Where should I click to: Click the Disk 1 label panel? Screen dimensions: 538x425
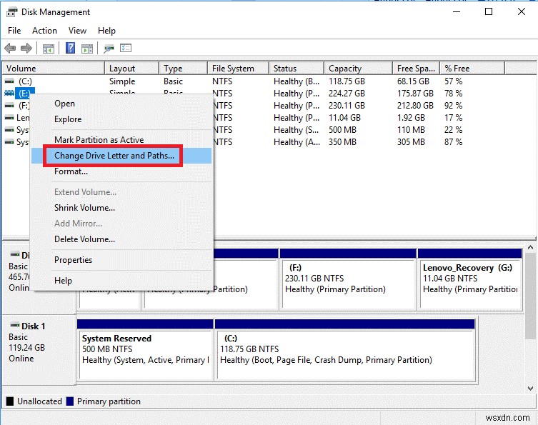point(39,350)
